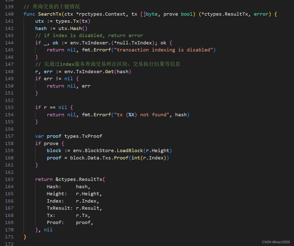Click "block.Data.Txs.Proof" on line 160
The image size is (294, 246).
99,158
